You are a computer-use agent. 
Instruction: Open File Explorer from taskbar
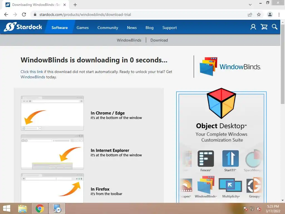pos(23,208)
